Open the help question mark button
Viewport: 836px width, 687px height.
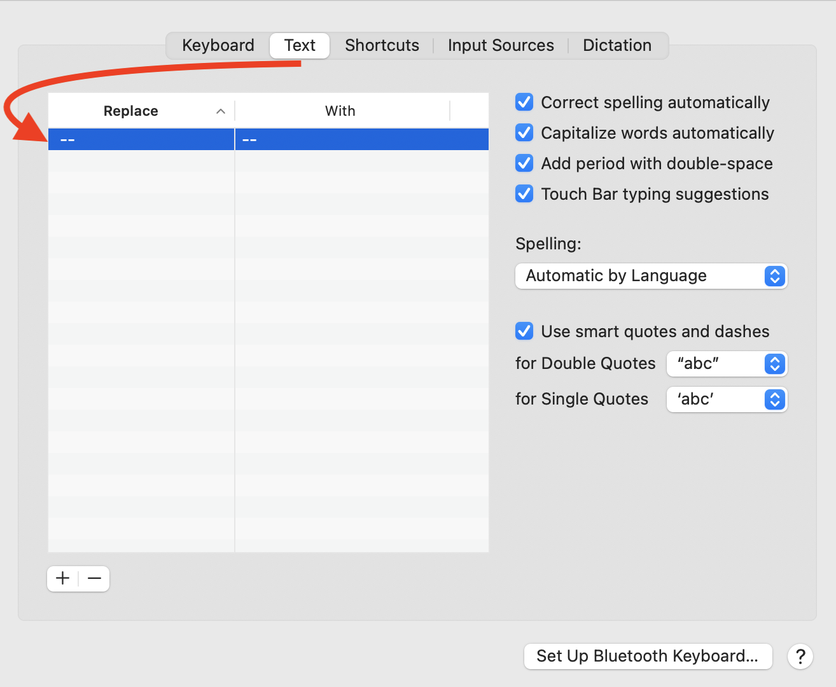point(800,656)
